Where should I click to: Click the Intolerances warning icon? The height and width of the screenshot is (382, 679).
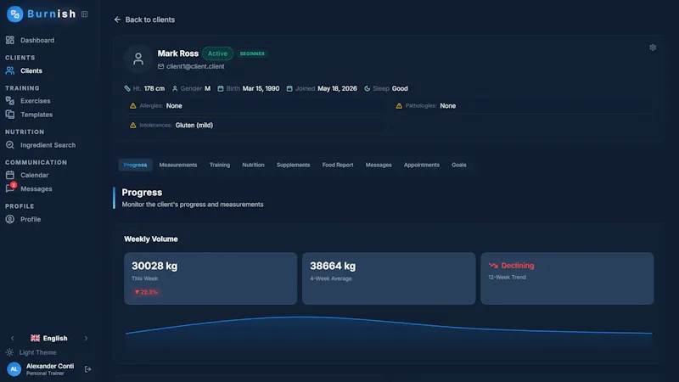tap(133, 125)
